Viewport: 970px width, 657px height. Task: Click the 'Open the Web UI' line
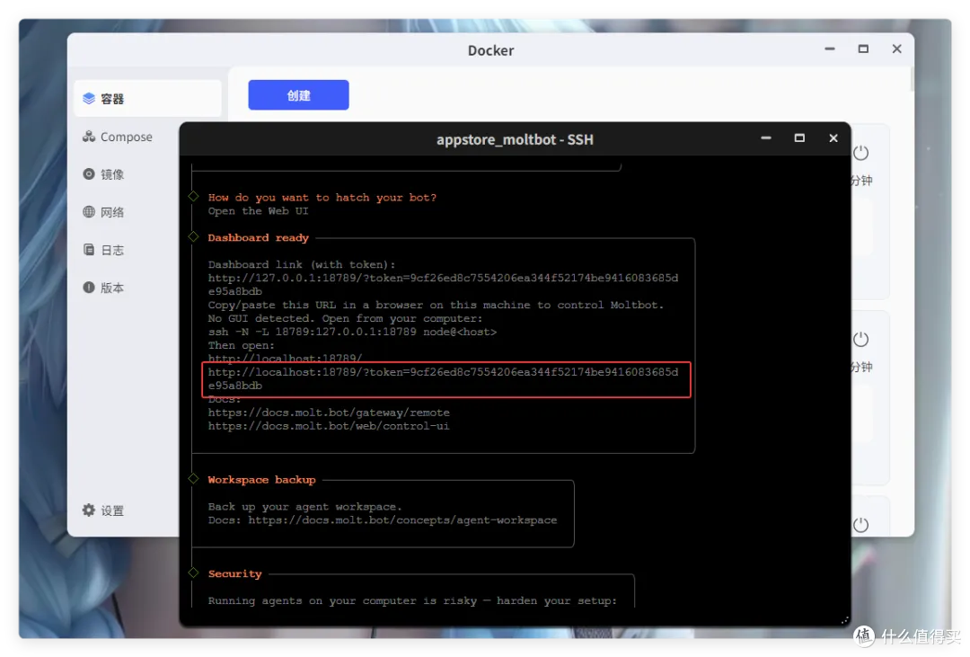pos(258,211)
